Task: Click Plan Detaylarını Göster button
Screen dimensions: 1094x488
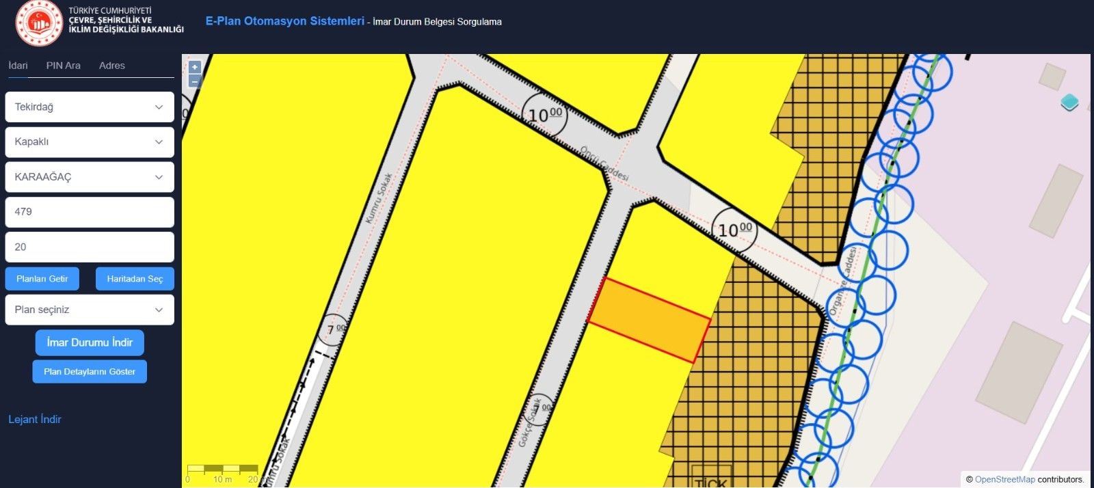Action: (90, 372)
